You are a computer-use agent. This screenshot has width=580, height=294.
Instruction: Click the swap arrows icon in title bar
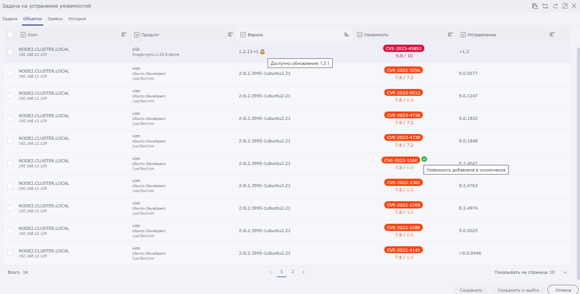click(546, 6)
